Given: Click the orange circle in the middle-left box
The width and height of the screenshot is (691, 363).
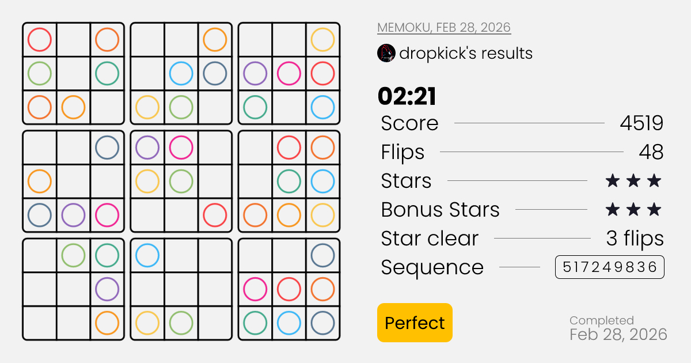Looking at the screenshot, I should pyautogui.click(x=40, y=181).
